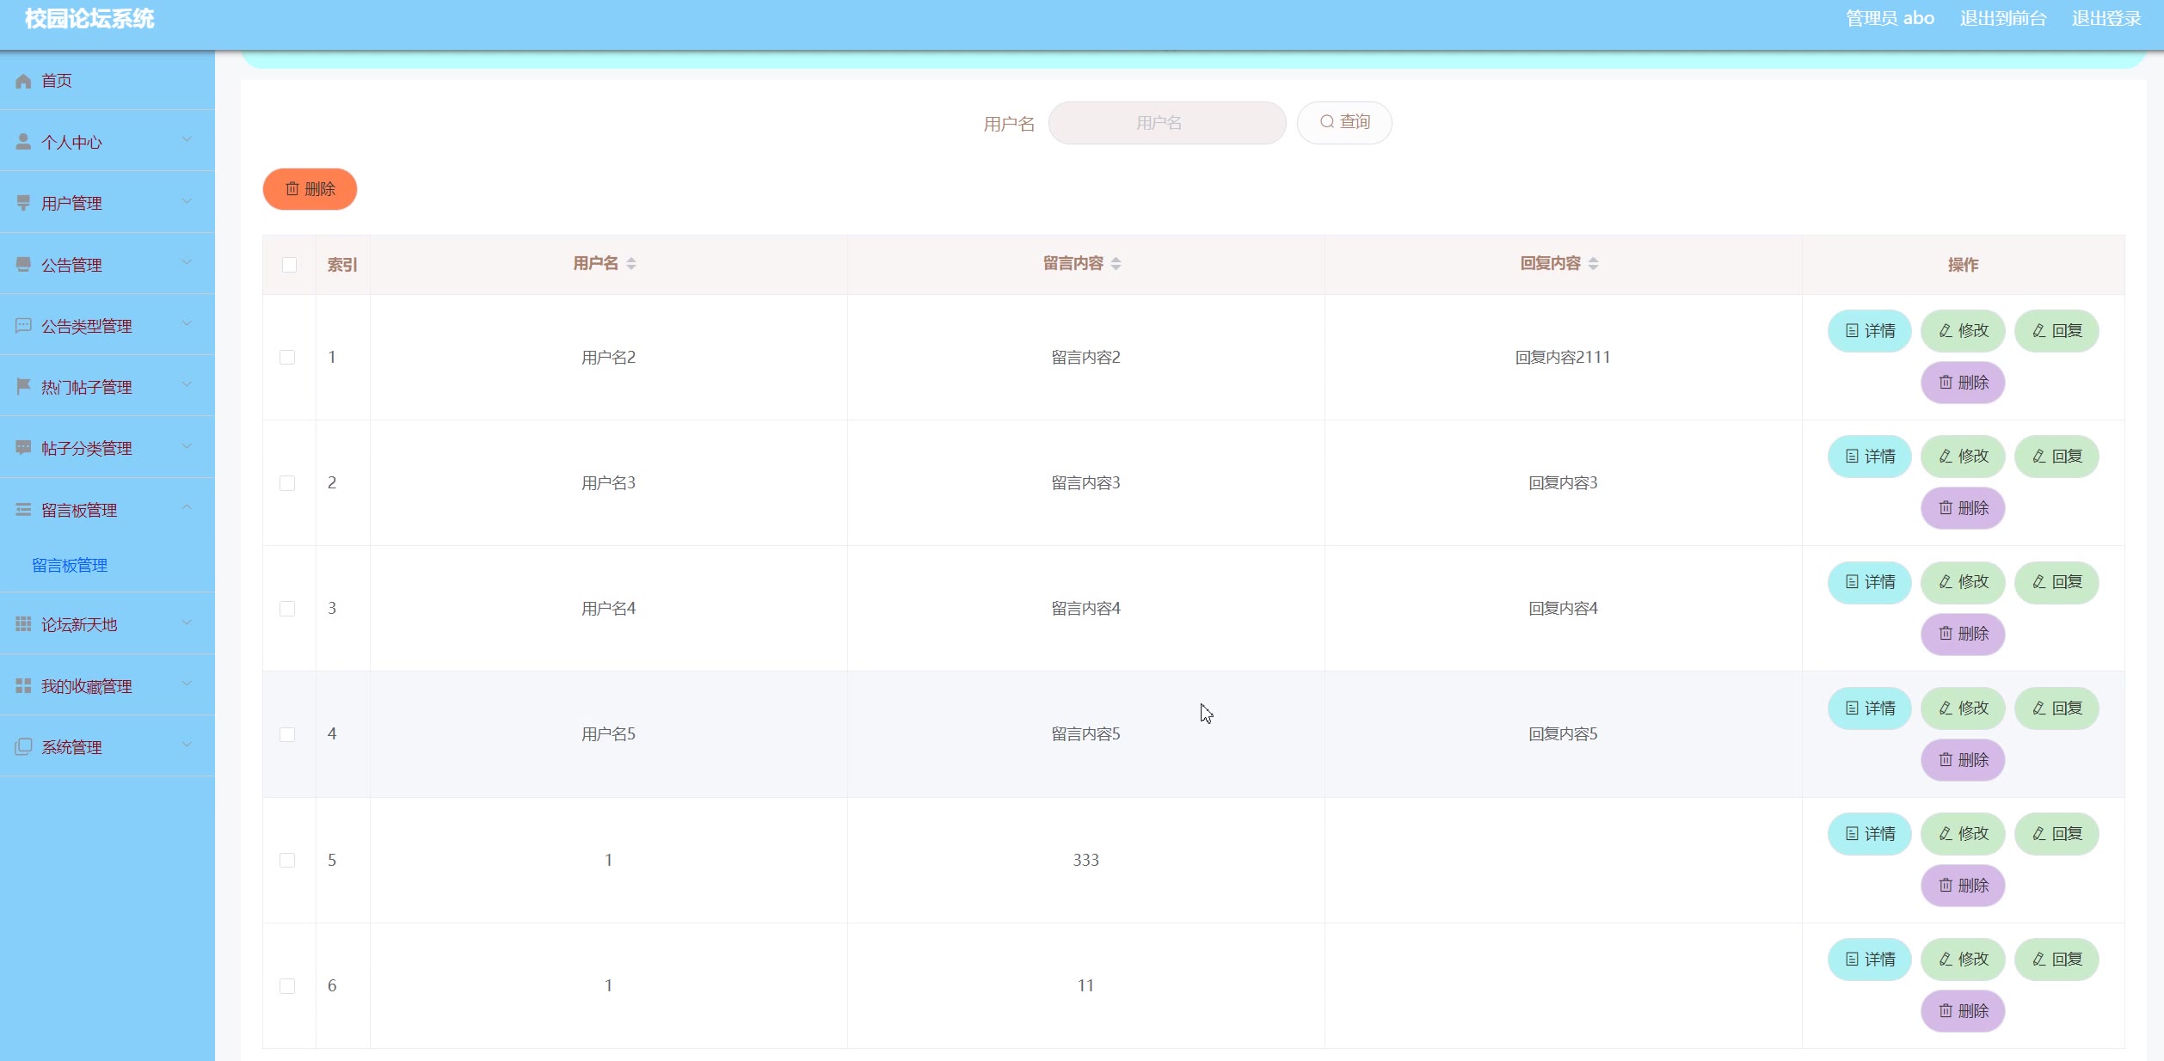Sort by 留言内容 column arrows

click(1116, 264)
